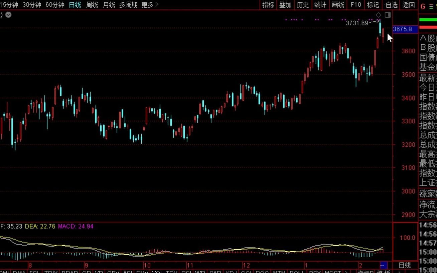Screen dimensions: 437x273
Task: Click the 叠加 overlay button
Action: pos(286,5)
